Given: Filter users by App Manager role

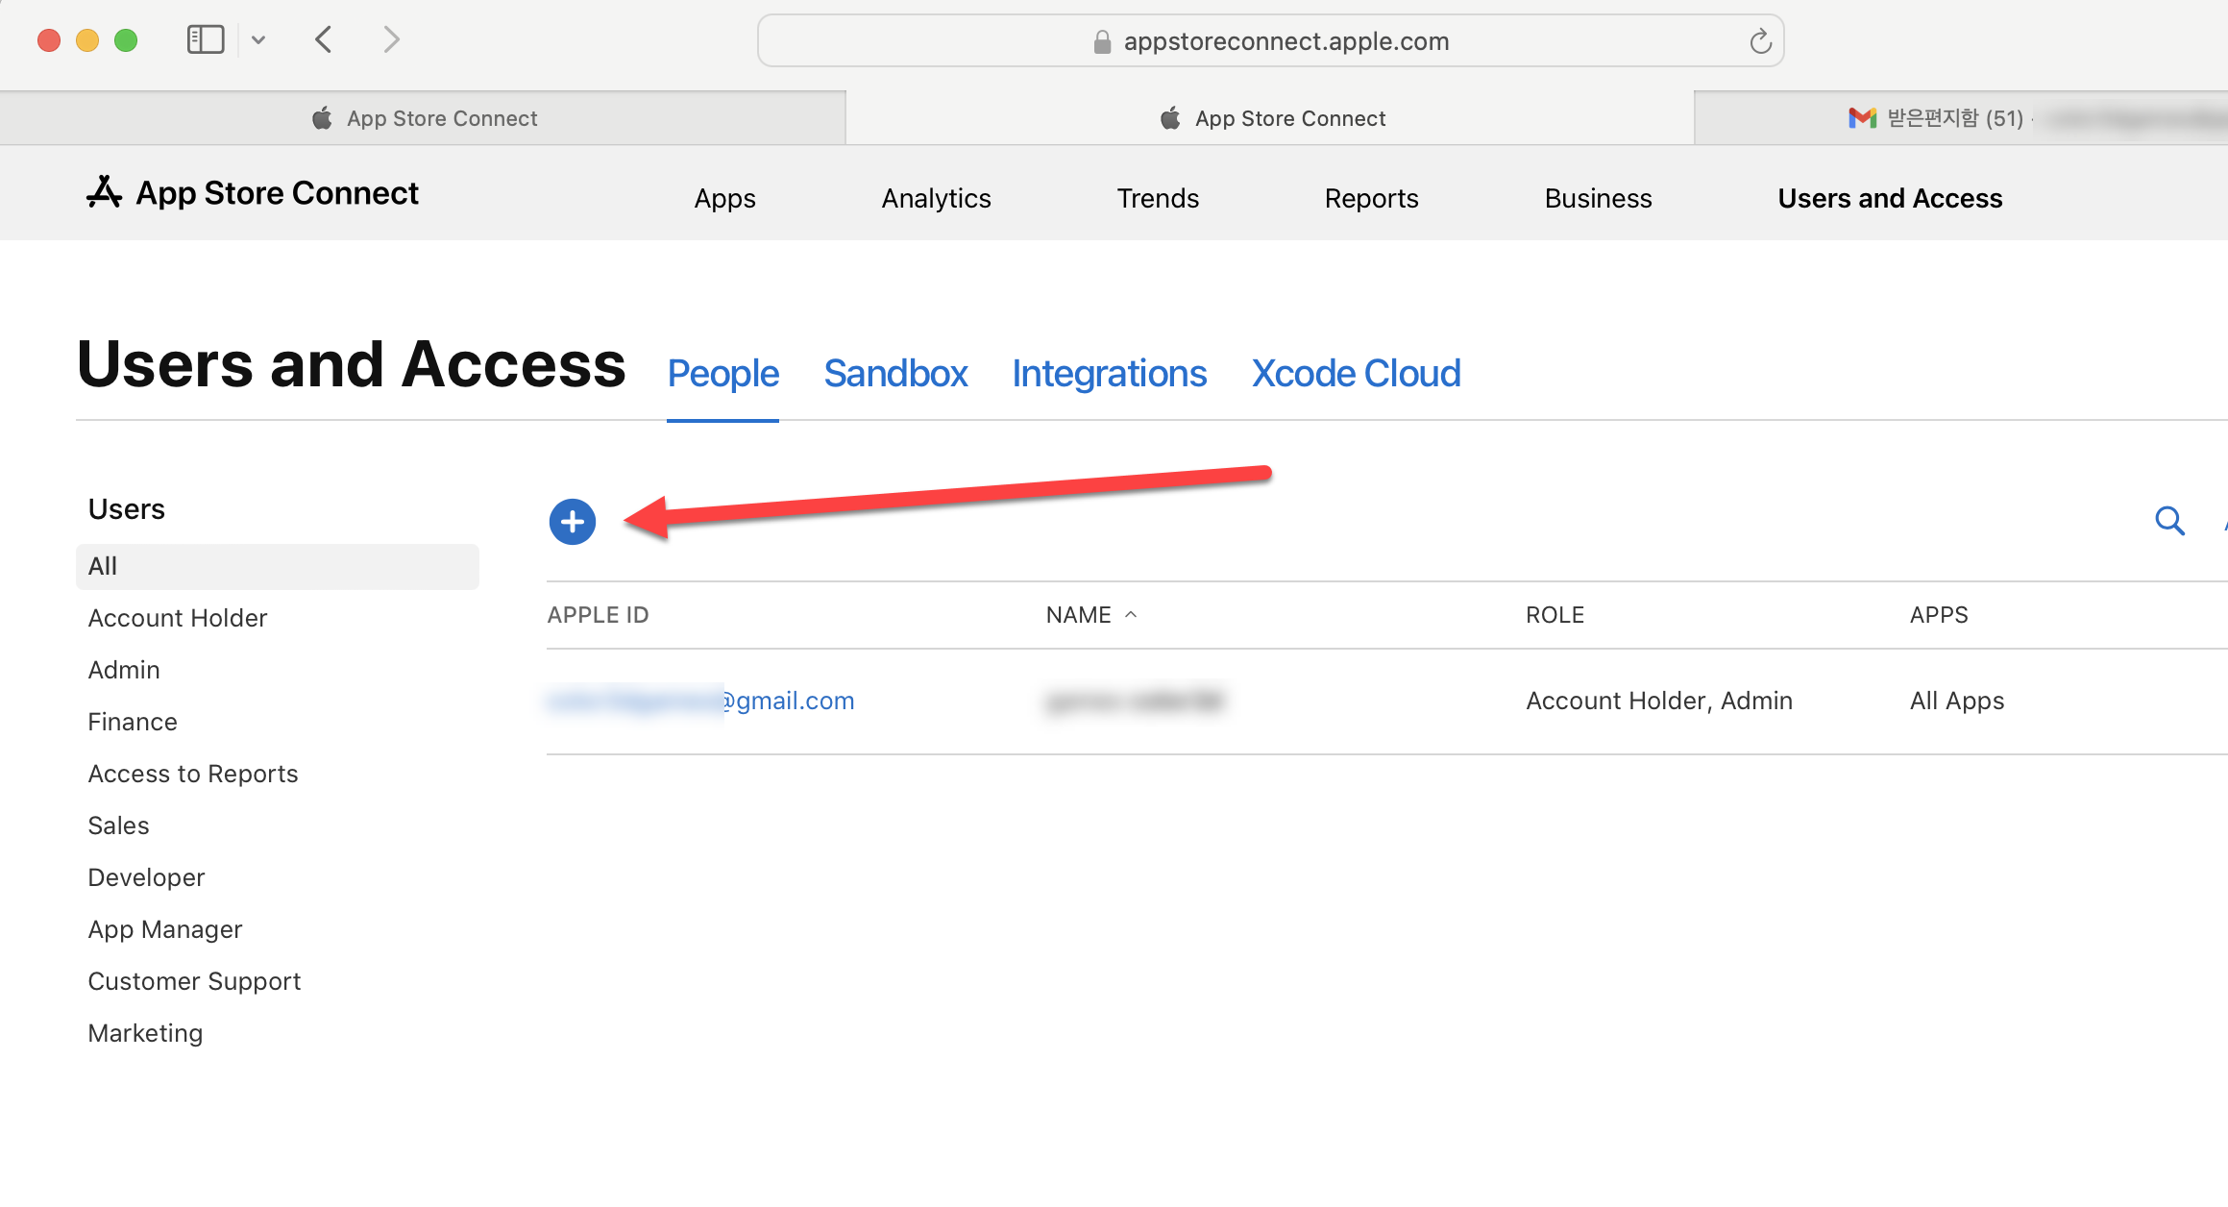Looking at the screenshot, I should click(165, 929).
